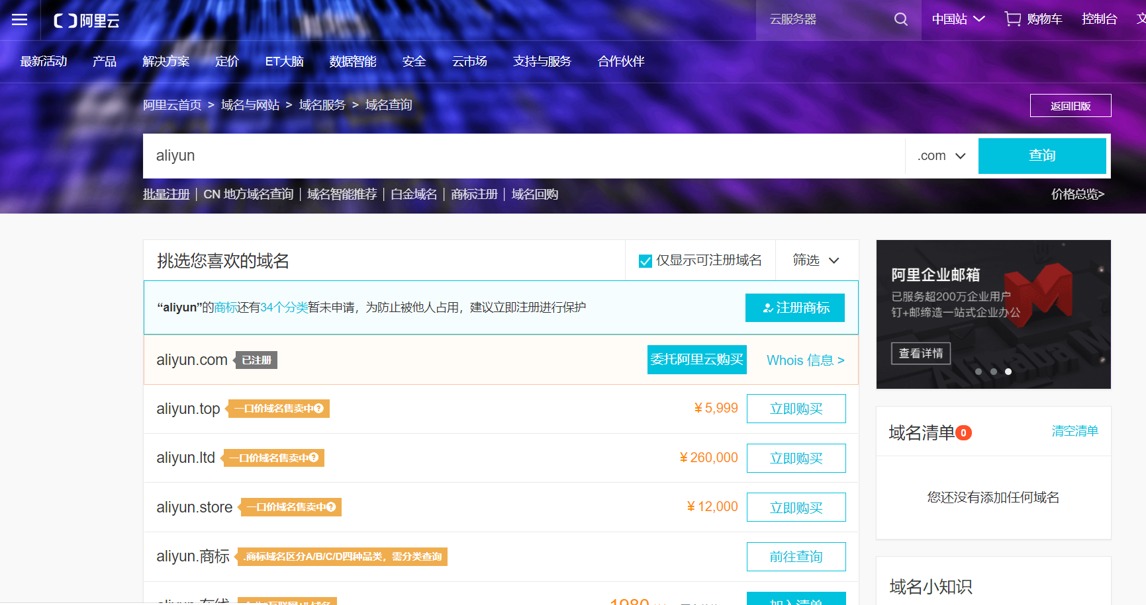
Task: Click the help icon on aliyun.top tag
Action: [x=318, y=409]
